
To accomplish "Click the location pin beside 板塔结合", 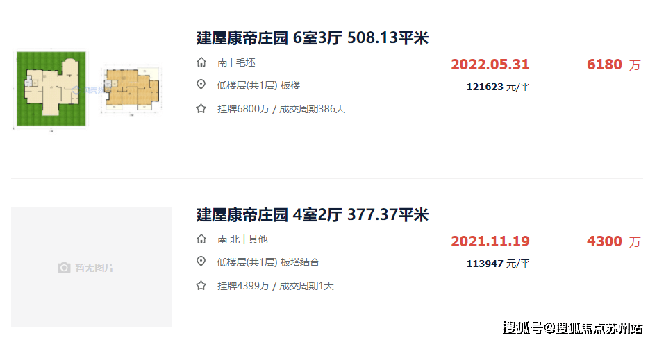I will pyautogui.click(x=201, y=262).
